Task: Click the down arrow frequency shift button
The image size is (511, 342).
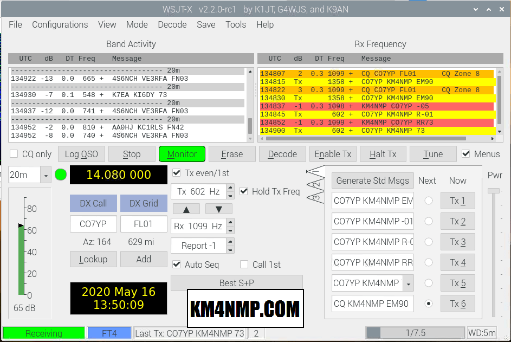Action: 218,209
